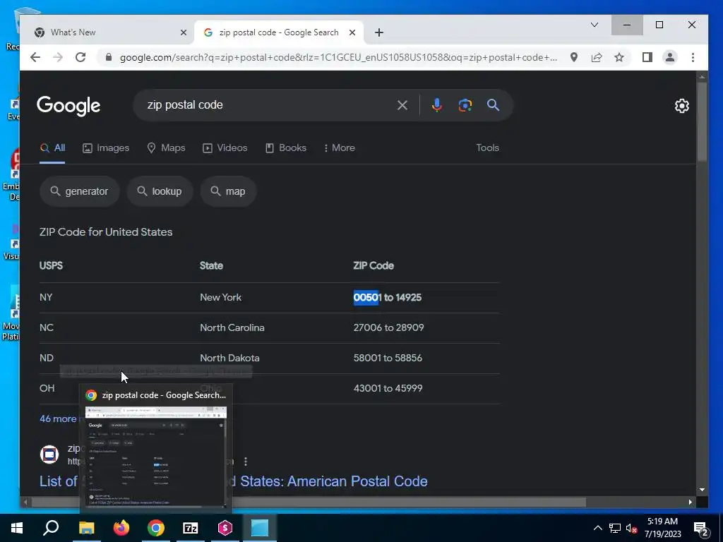Screen dimensions: 723x542
Task: Click the map suggestion chip
Action: click(x=228, y=191)
